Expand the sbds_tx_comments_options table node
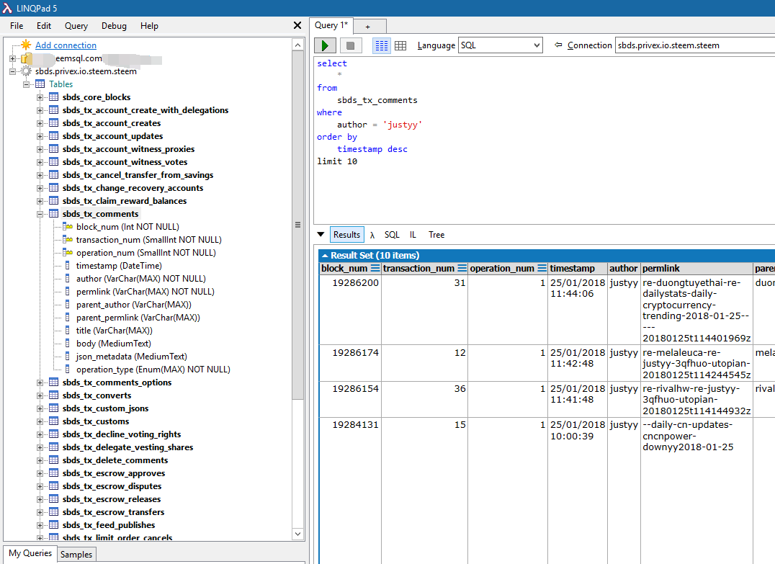The height and width of the screenshot is (564, 775). tap(40, 382)
